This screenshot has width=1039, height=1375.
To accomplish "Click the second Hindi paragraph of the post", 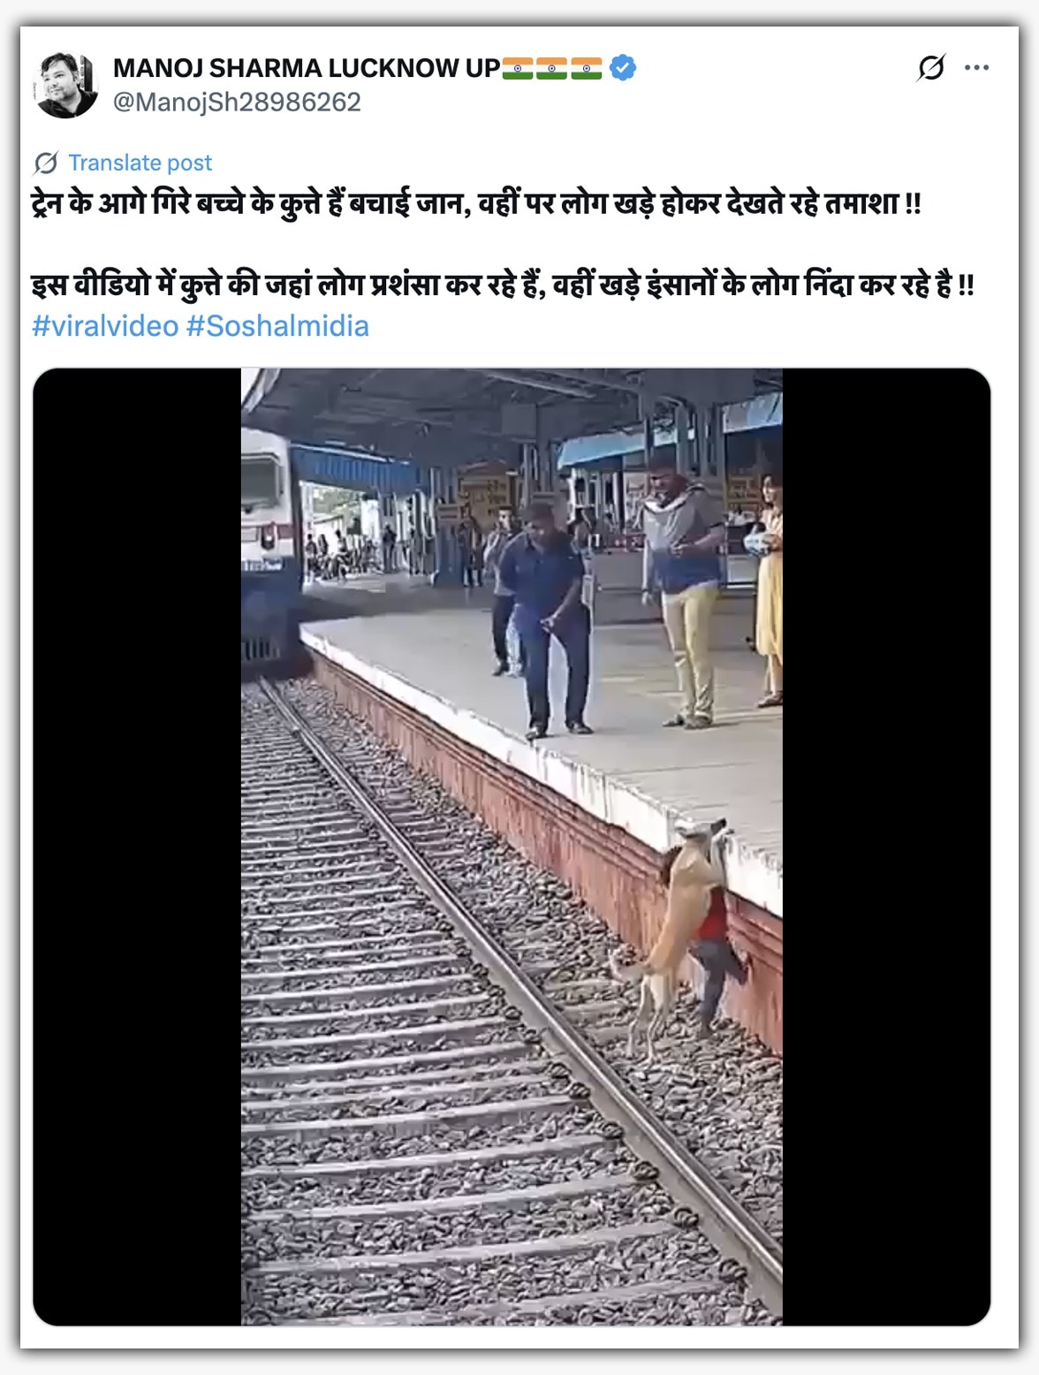I will [504, 285].
